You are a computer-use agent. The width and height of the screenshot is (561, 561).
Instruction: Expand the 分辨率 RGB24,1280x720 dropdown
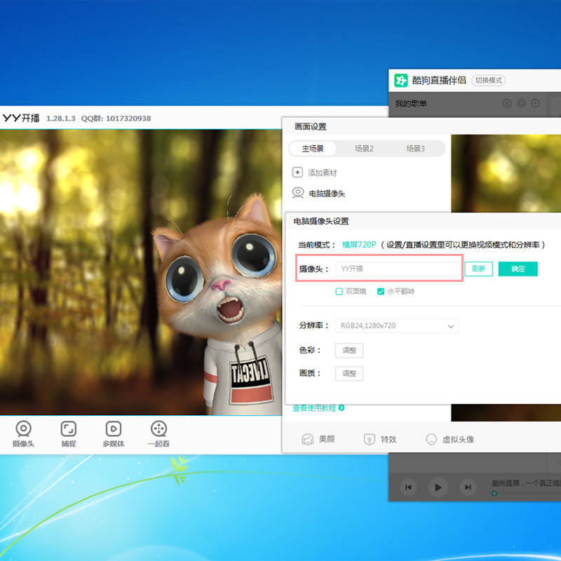click(x=397, y=326)
